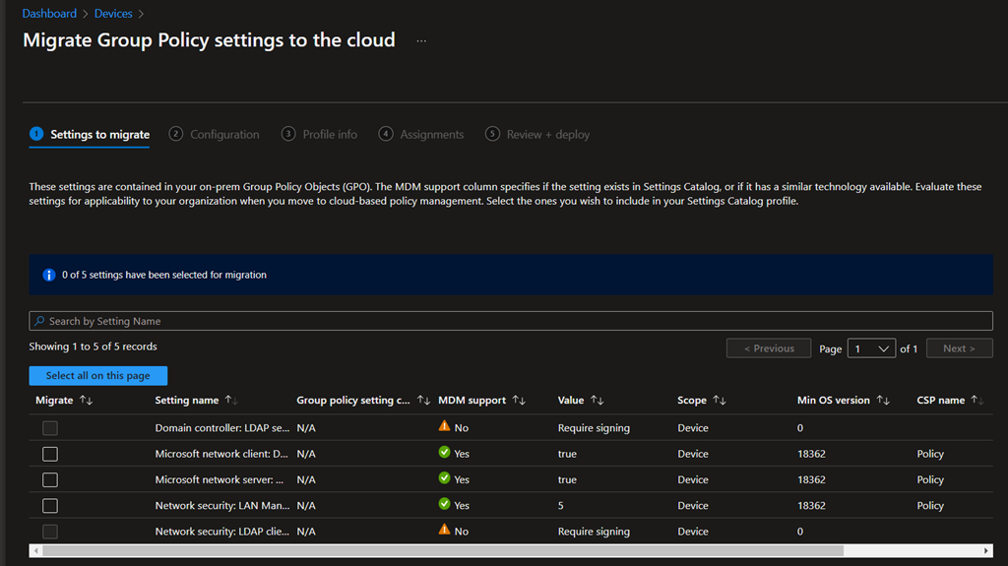This screenshot has width=1008, height=566.
Task: Check the Microsoft network server migrate checkbox
Action: tap(50, 479)
